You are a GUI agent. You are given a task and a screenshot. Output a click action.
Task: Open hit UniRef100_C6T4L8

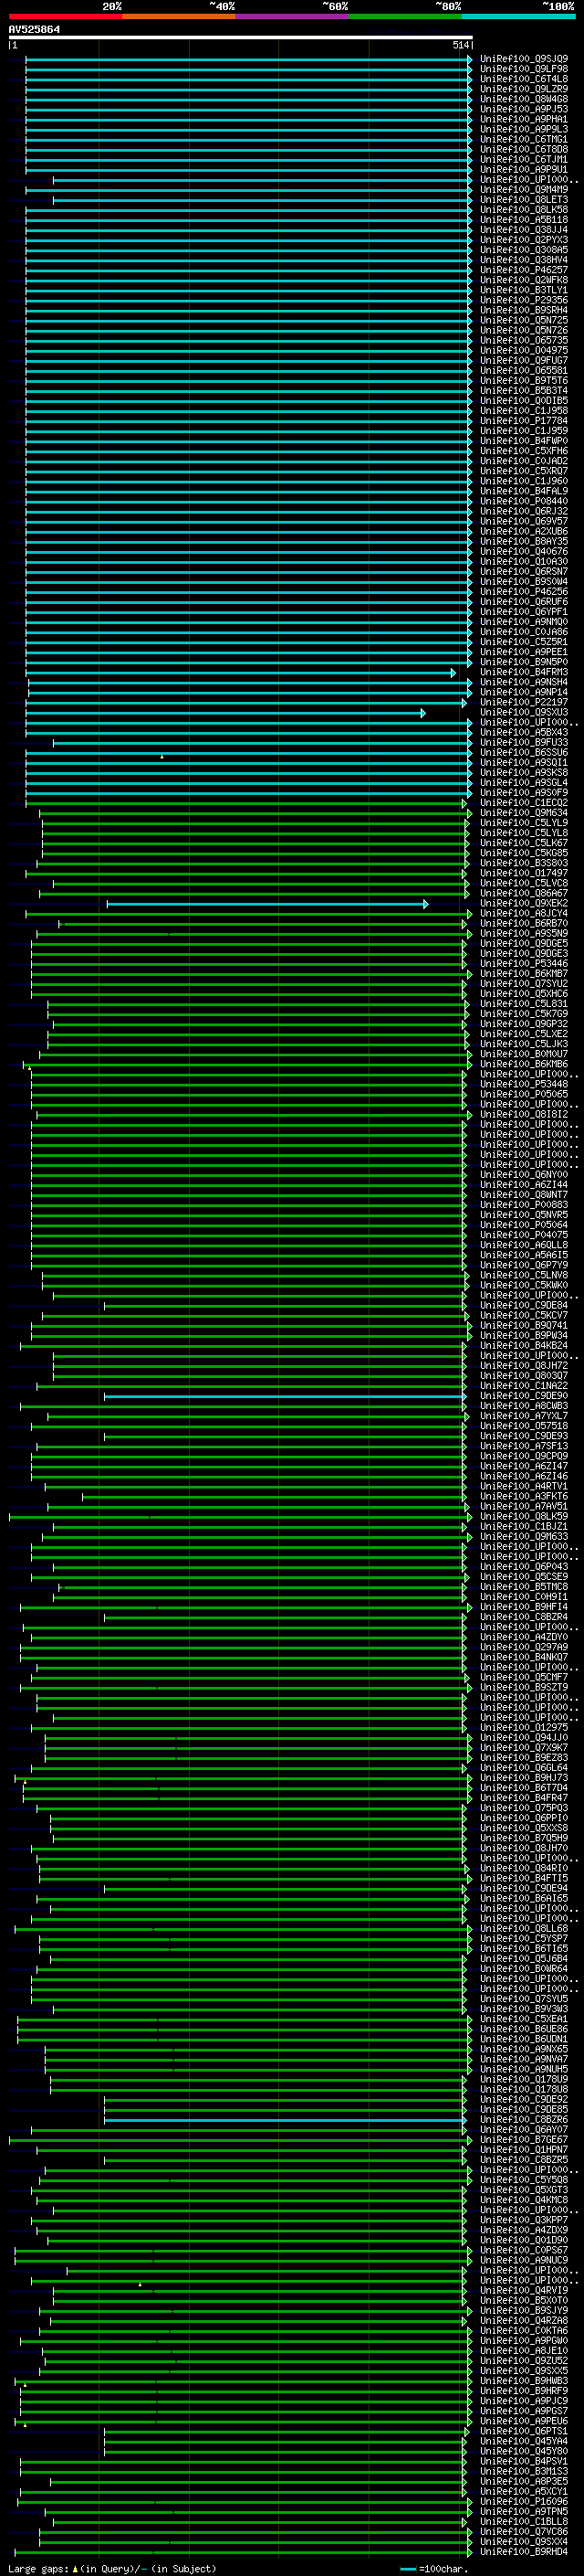524,79
